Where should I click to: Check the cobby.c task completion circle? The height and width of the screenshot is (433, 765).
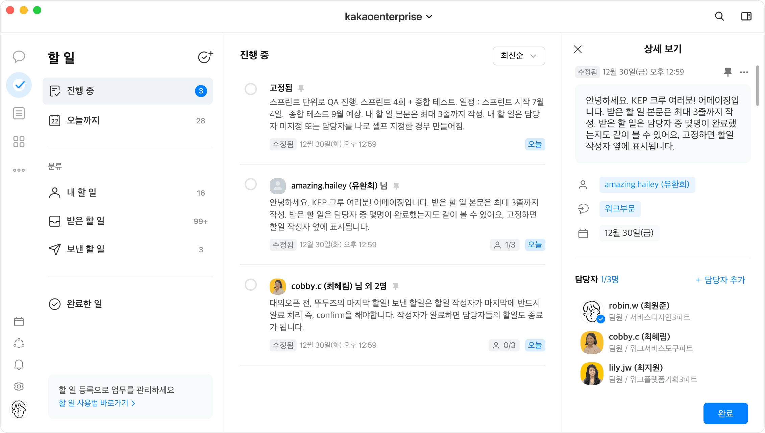pos(251,285)
